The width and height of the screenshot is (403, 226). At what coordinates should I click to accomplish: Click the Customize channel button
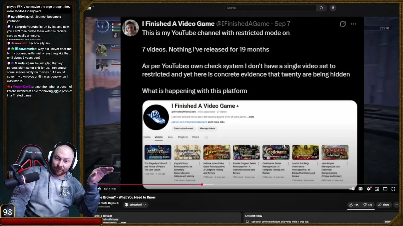(184, 128)
